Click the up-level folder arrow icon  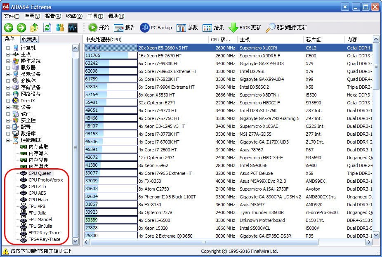[35, 28]
